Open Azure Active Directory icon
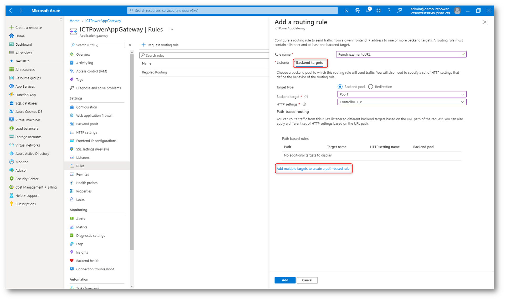Screen dimensions: 505x300 (11, 153)
